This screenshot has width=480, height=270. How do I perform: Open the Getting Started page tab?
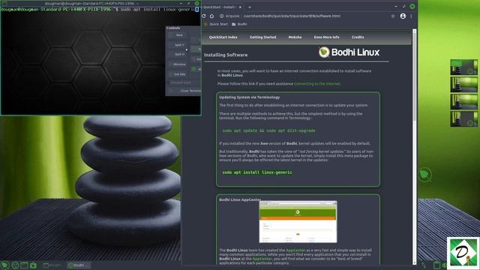point(262,37)
